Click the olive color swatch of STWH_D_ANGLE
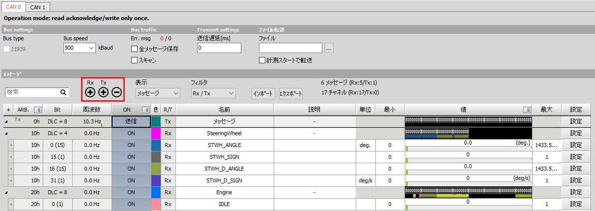The image size is (595, 211). (x=156, y=169)
